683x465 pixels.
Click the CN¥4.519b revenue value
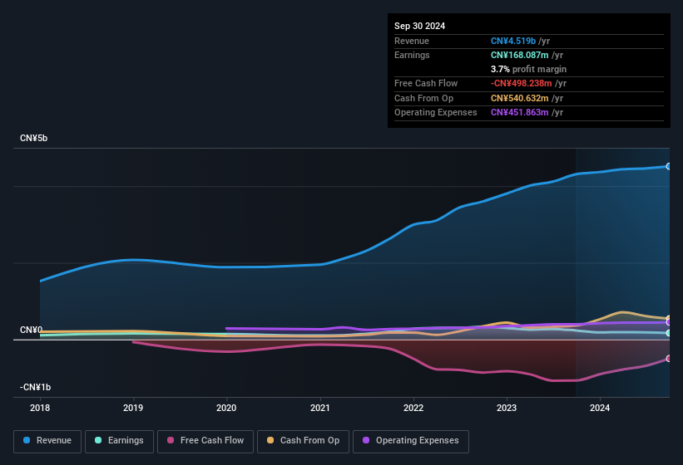(513, 41)
